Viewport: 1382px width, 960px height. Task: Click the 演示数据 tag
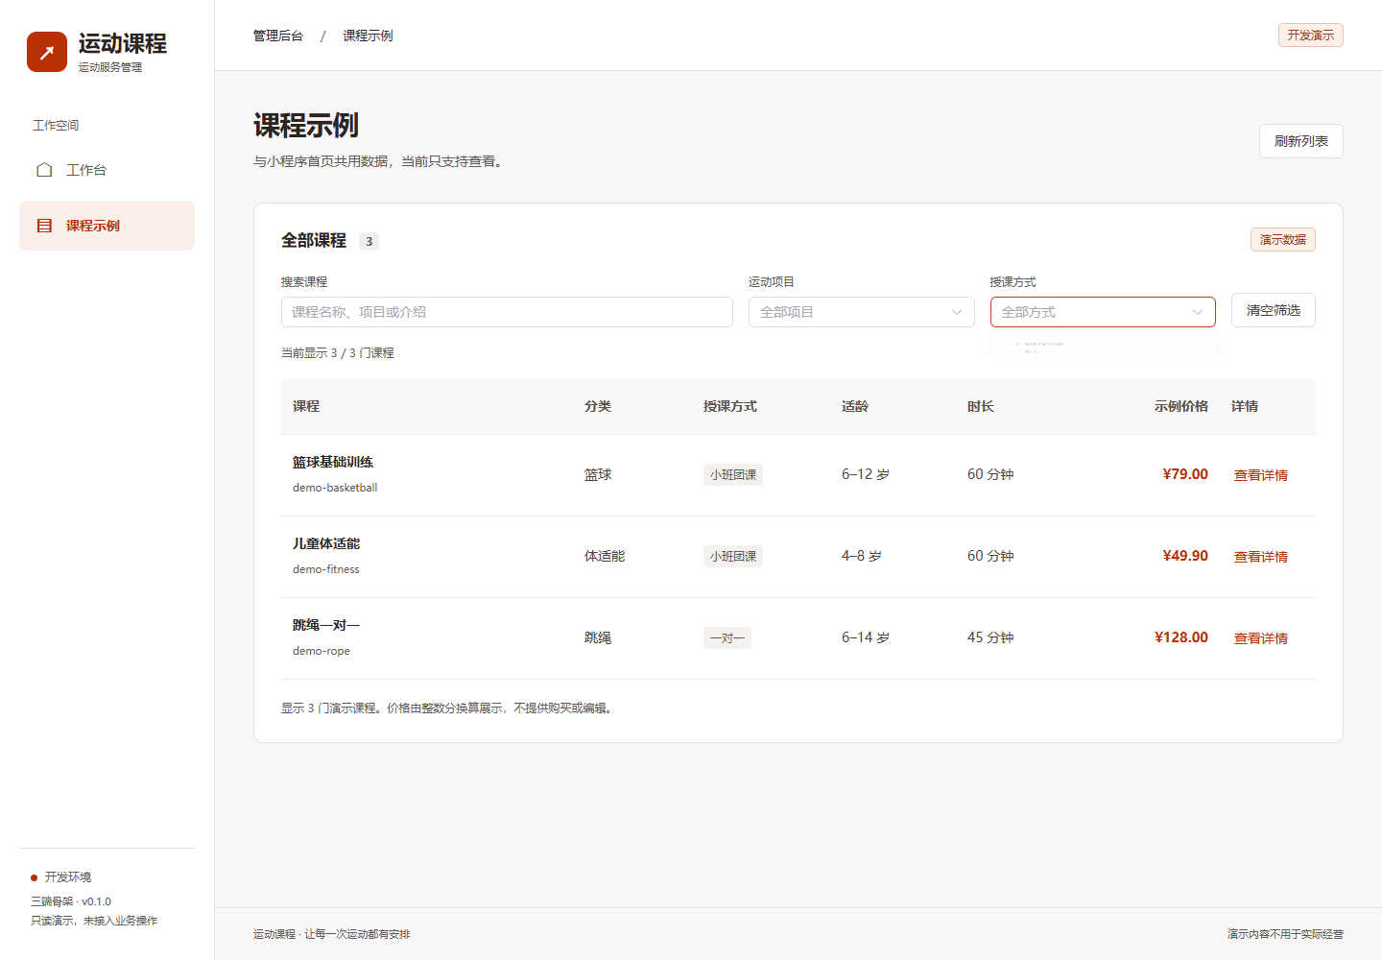[x=1283, y=239]
